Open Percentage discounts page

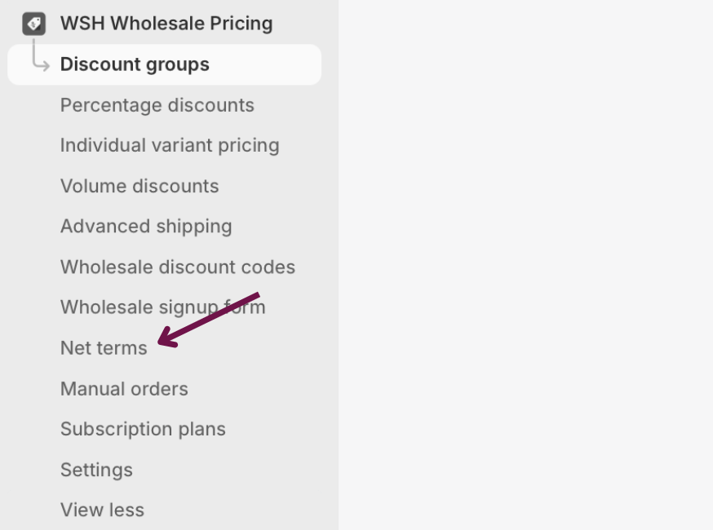tap(157, 105)
